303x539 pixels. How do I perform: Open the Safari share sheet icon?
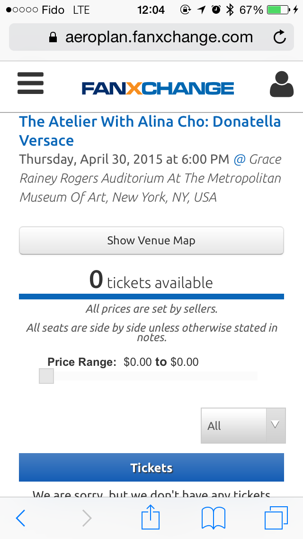pyautogui.click(x=151, y=517)
